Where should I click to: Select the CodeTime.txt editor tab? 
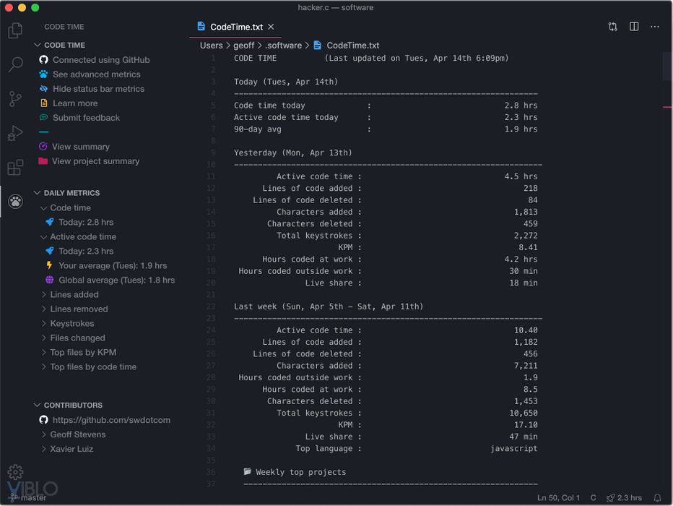[x=236, y=27]
